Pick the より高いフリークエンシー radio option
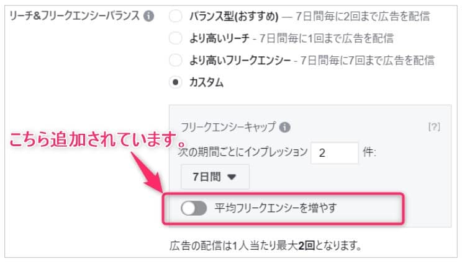Screen dimensions: 462x262 click(176, 60)
